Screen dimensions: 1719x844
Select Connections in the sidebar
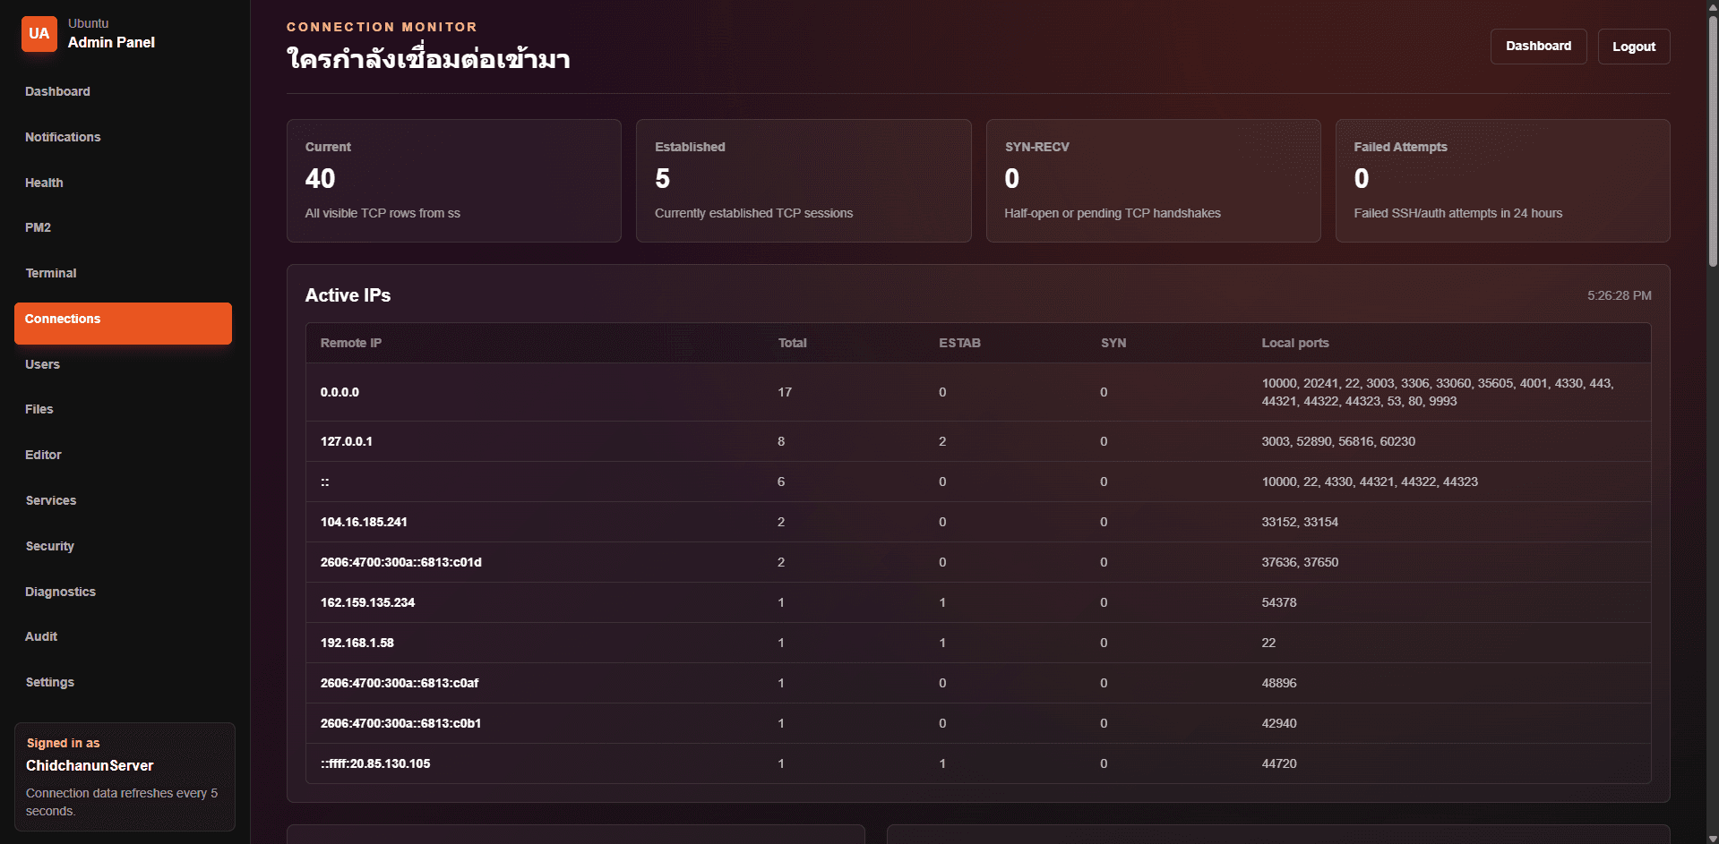(x=123, y=323)
